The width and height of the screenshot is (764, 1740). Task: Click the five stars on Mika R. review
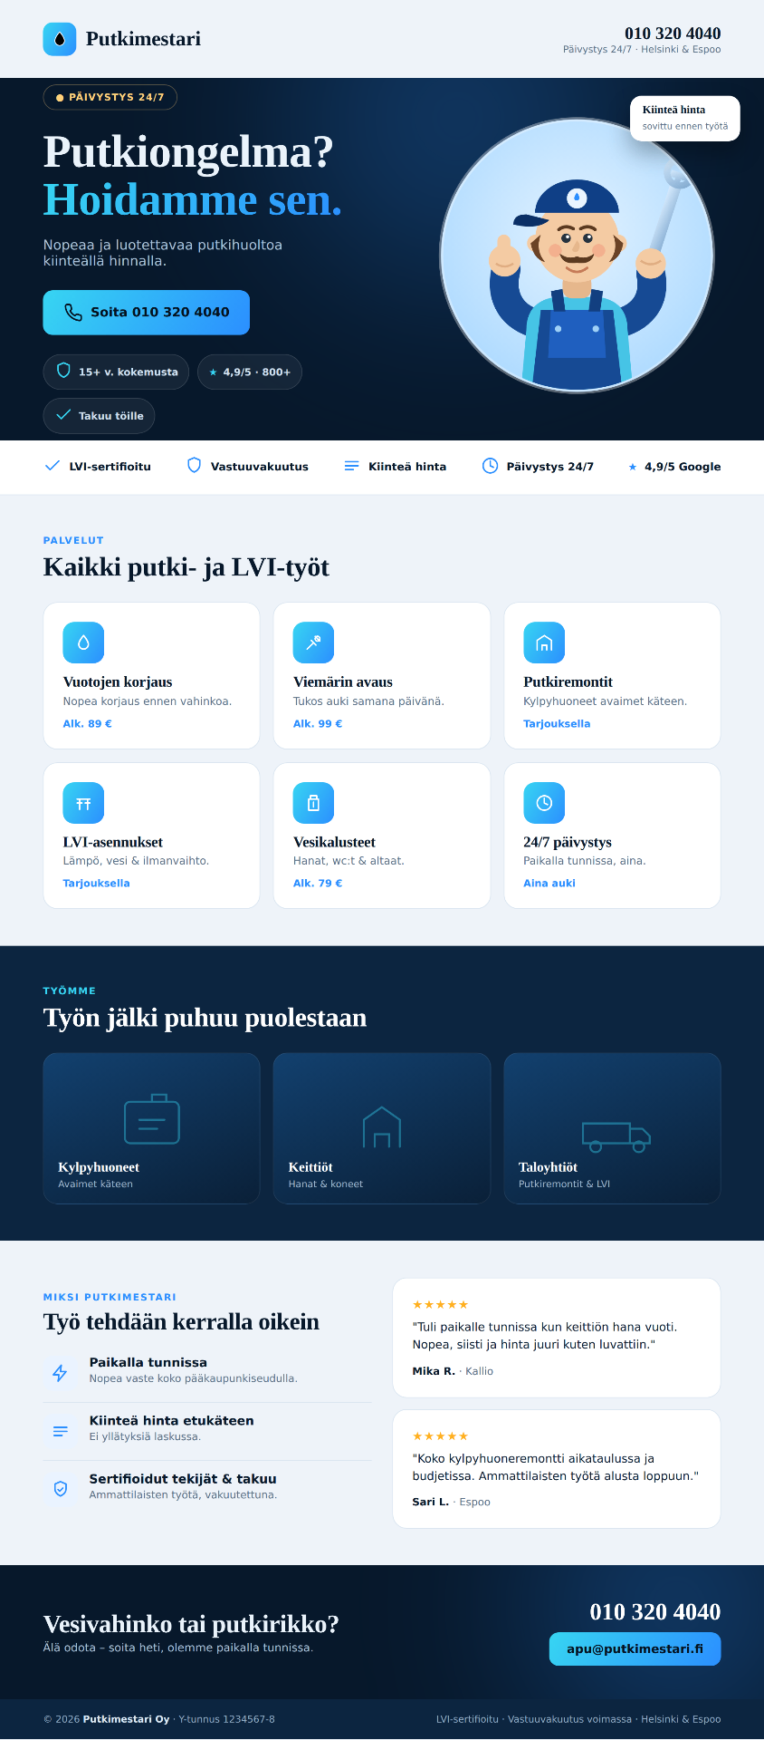(441, 1305)
